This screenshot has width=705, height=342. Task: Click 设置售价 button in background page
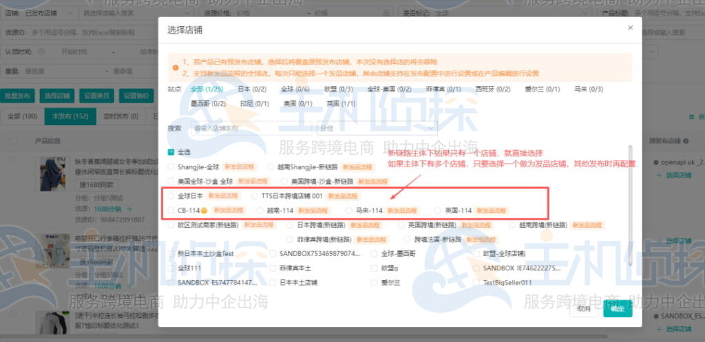coord(136,96)
